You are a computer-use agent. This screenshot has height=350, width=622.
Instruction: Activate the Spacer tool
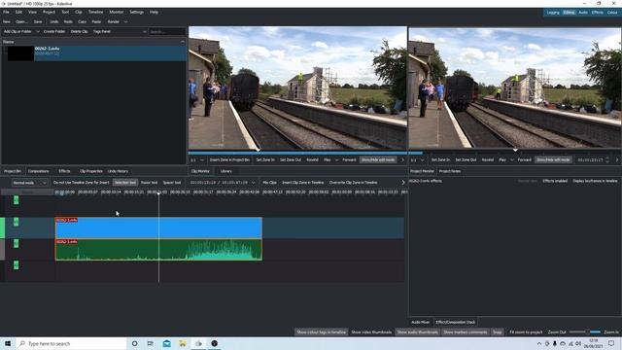pyautogui.click(x=172, y=183)
